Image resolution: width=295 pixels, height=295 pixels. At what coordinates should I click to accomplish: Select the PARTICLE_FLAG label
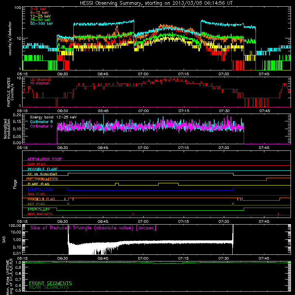[41, 199]
